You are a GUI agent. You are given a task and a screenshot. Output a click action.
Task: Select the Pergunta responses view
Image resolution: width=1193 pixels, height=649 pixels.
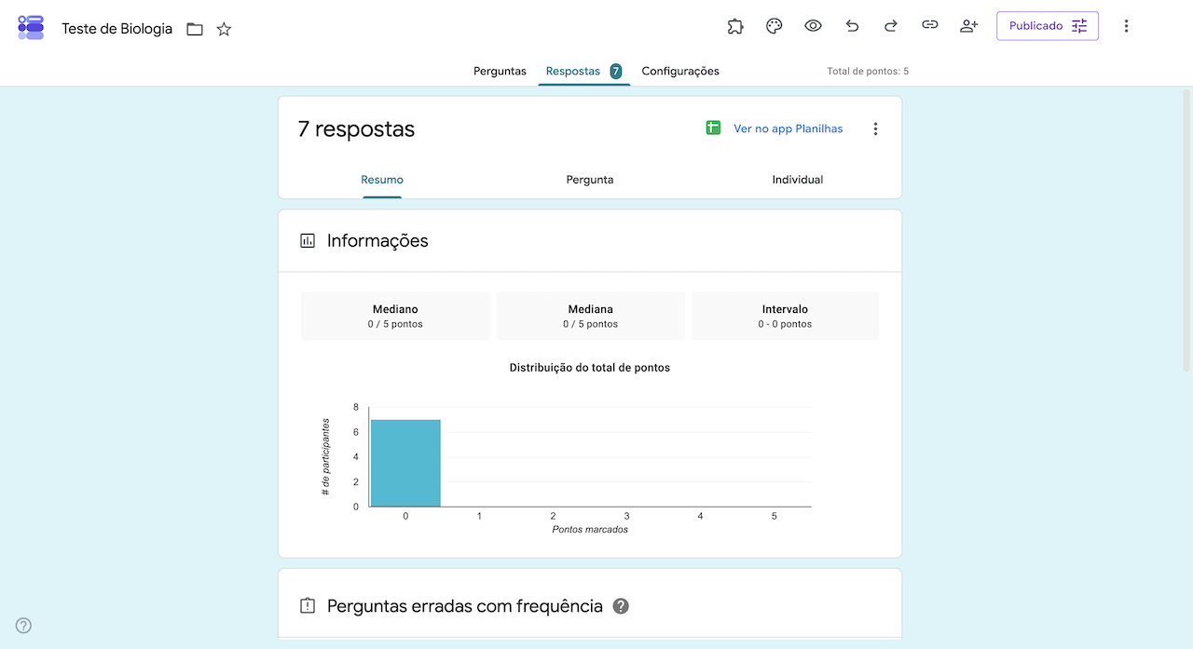[x=590, y=180]
